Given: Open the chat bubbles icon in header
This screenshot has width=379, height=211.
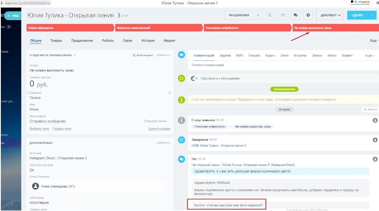Looking at the screenshot, I should tap(296, 15).
